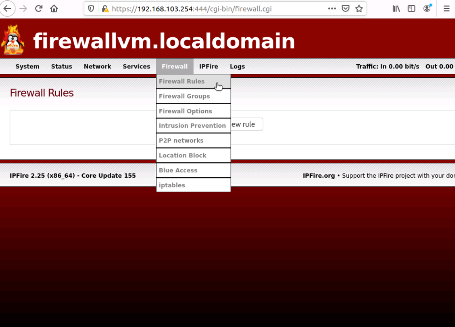The width and height of the screenshot is (455, 327).
Task: Follow the IPFire.org footer link
Action: (x=319, y=176)
